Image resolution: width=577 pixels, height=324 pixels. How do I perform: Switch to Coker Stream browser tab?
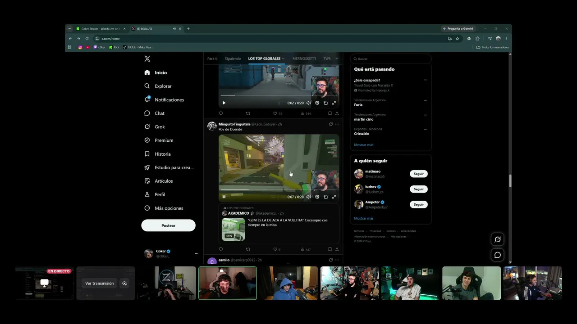(x=101, y=29)
